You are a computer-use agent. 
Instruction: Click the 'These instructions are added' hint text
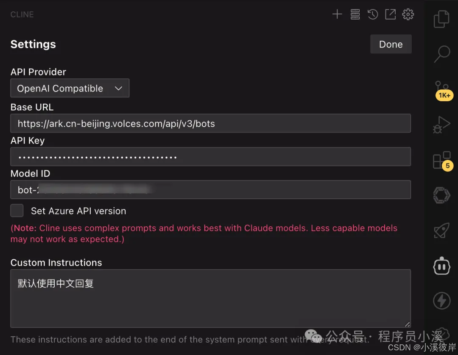(x=190, y=339)
